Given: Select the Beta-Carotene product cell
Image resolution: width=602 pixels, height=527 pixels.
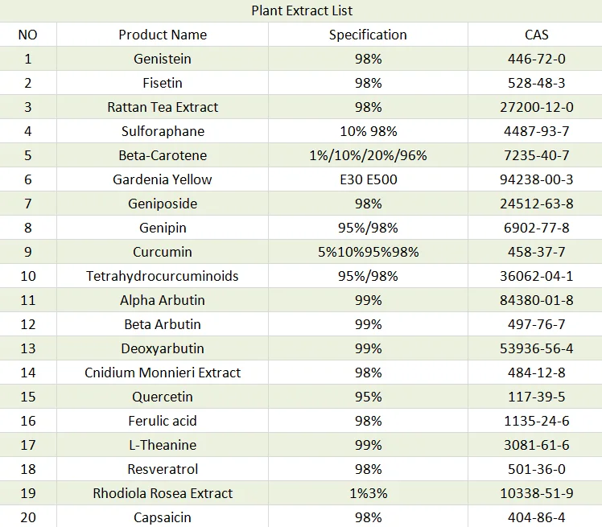Looking at the screenshot, I should (x=163, y=155).
